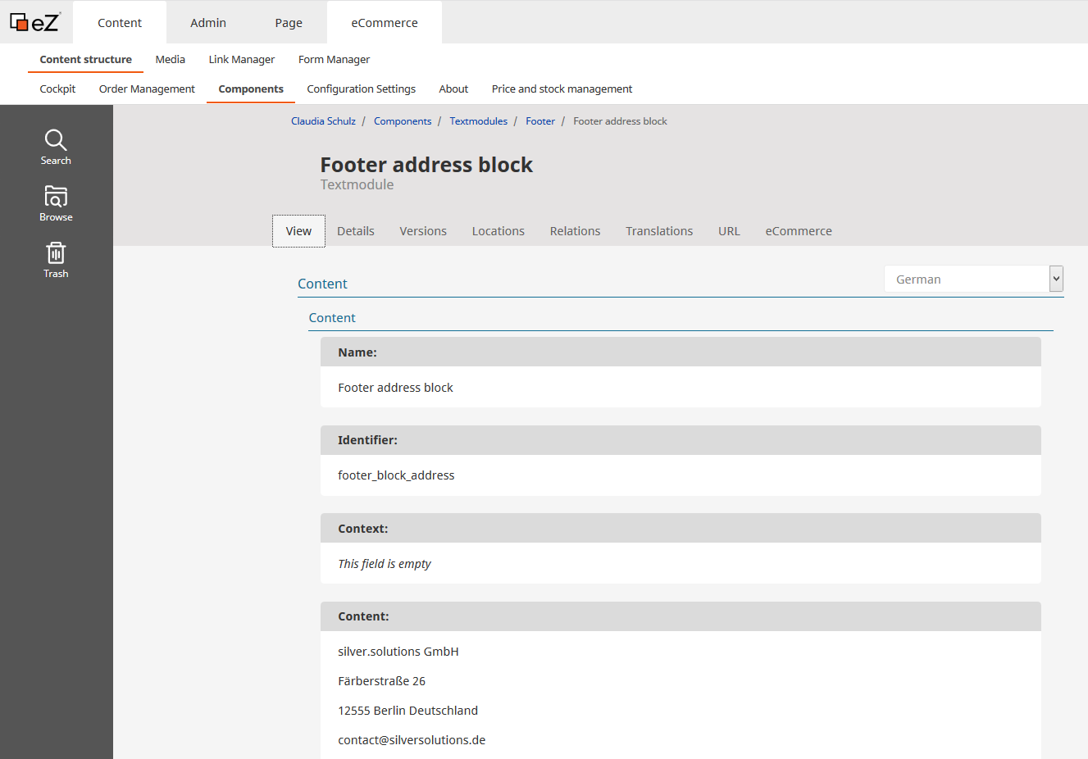Viewport: 1088px width, 759px height.
Task: Open the German language dropdown
Action: click(x=973, y=280)
